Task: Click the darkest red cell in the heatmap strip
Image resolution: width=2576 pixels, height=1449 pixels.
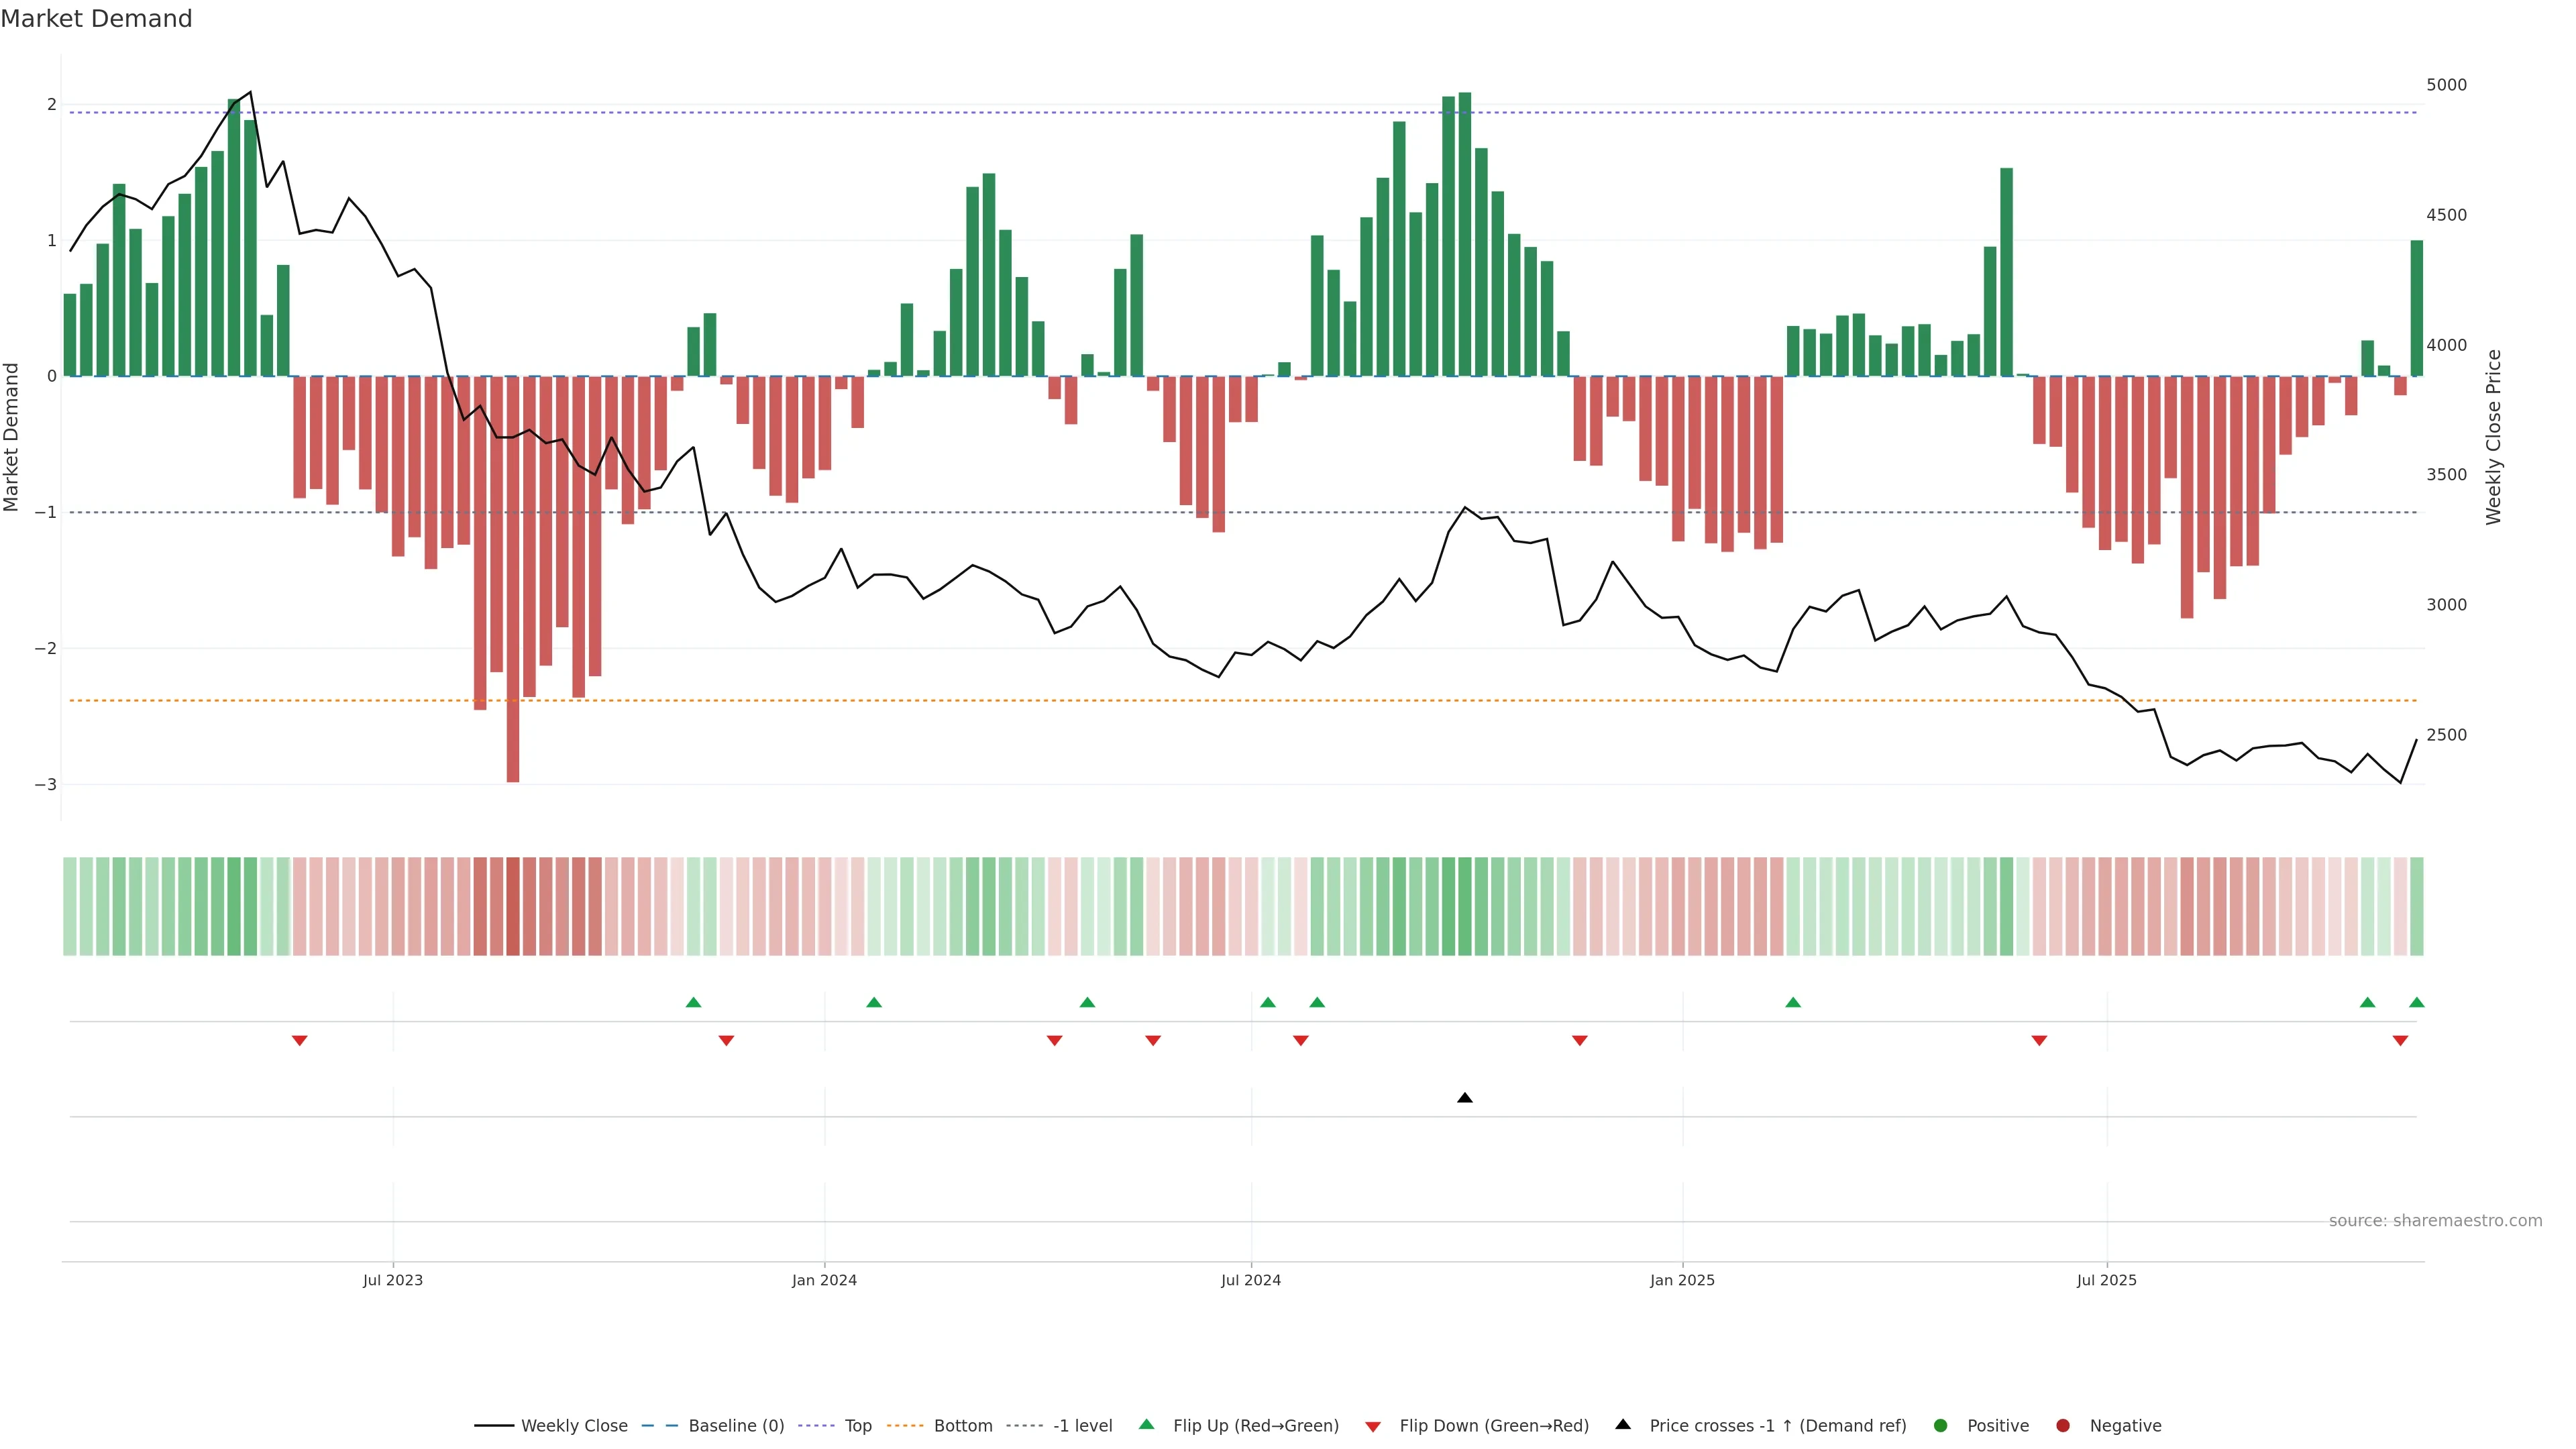Action: [513, 906]
